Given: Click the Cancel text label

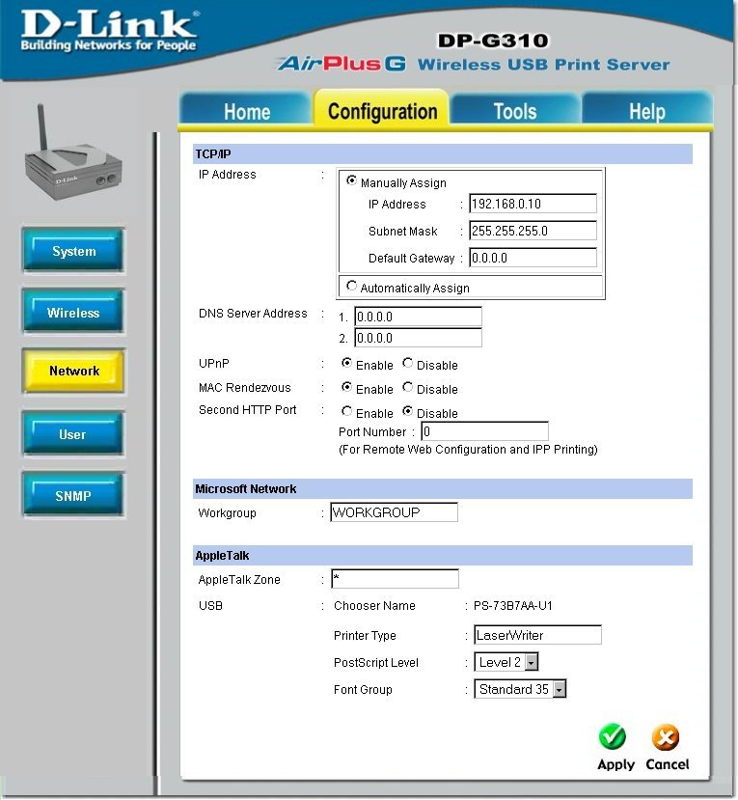Looking at the screenshot, I should 668,763.
